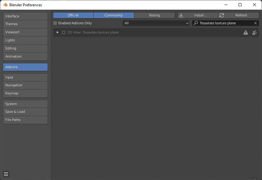Enable the Tesselate texture plane add-on checkbox
This screenshot has height=180, width=262.
[x=64, y=32]
